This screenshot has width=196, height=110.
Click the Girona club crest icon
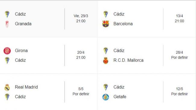[x=7, y=51]
